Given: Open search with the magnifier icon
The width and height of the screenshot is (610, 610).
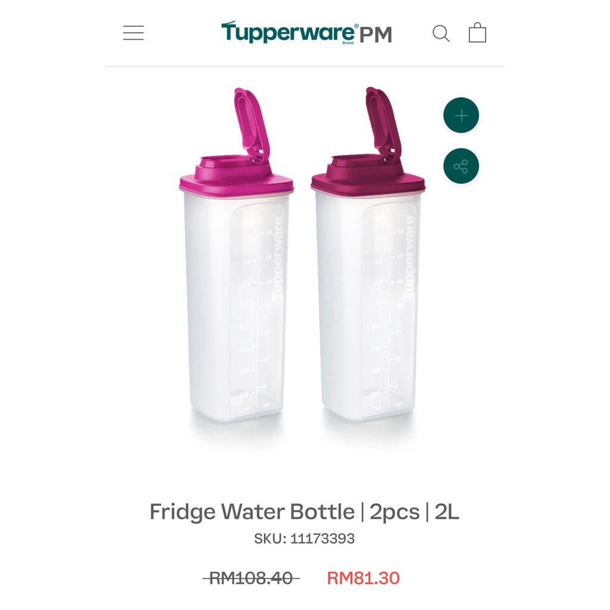Looking at the screenshot, I should tap(441, 33).
